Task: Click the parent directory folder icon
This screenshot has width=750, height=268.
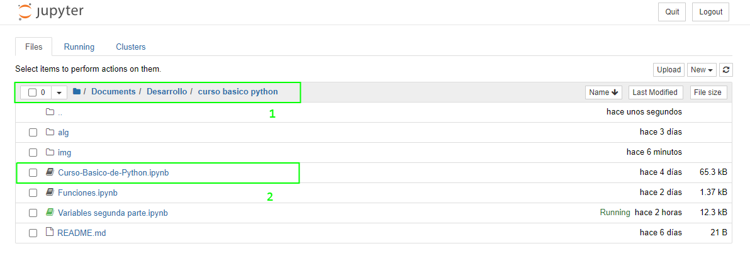Action: pyautogui.click(x=50, y=112)
